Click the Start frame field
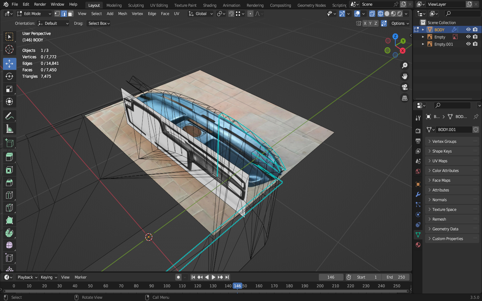Screen dimensions: 482x301 tap(367, 277)
